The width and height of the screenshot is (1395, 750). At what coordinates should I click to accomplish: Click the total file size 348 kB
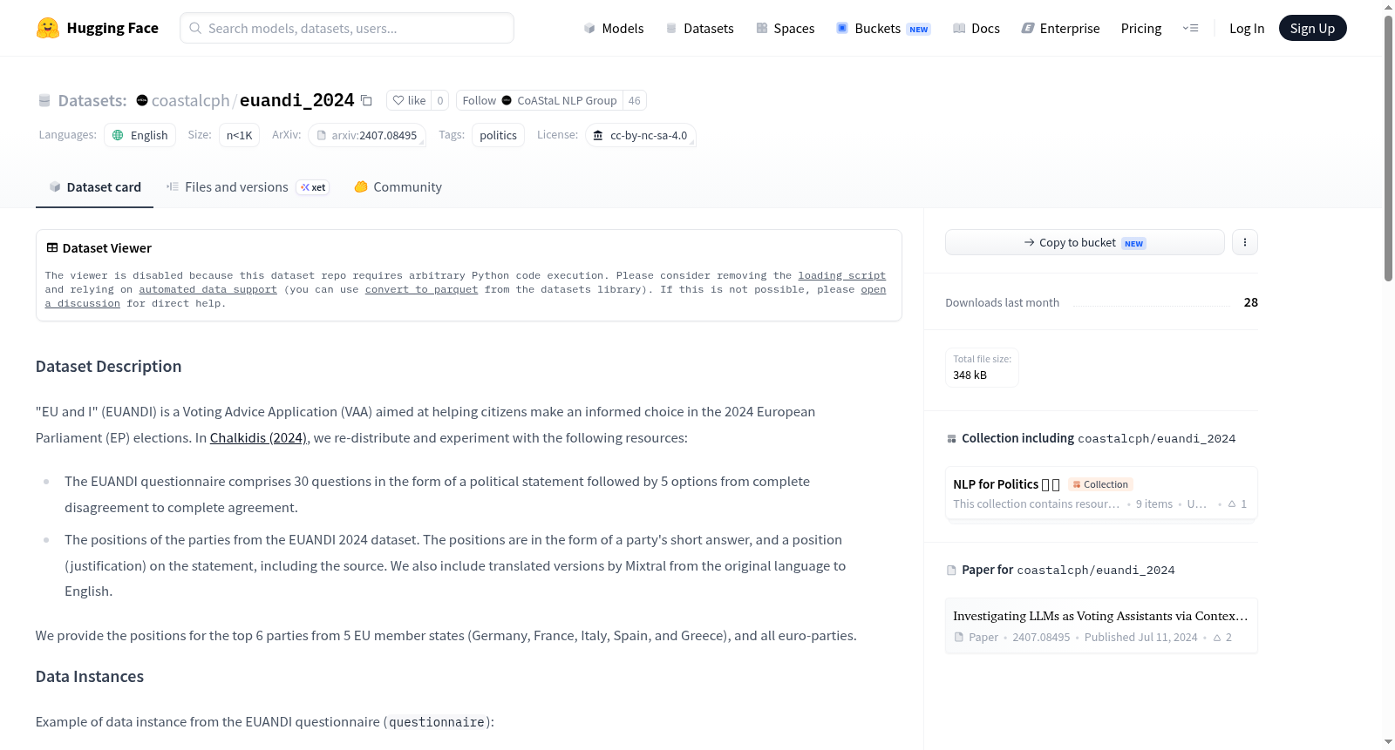970,375
